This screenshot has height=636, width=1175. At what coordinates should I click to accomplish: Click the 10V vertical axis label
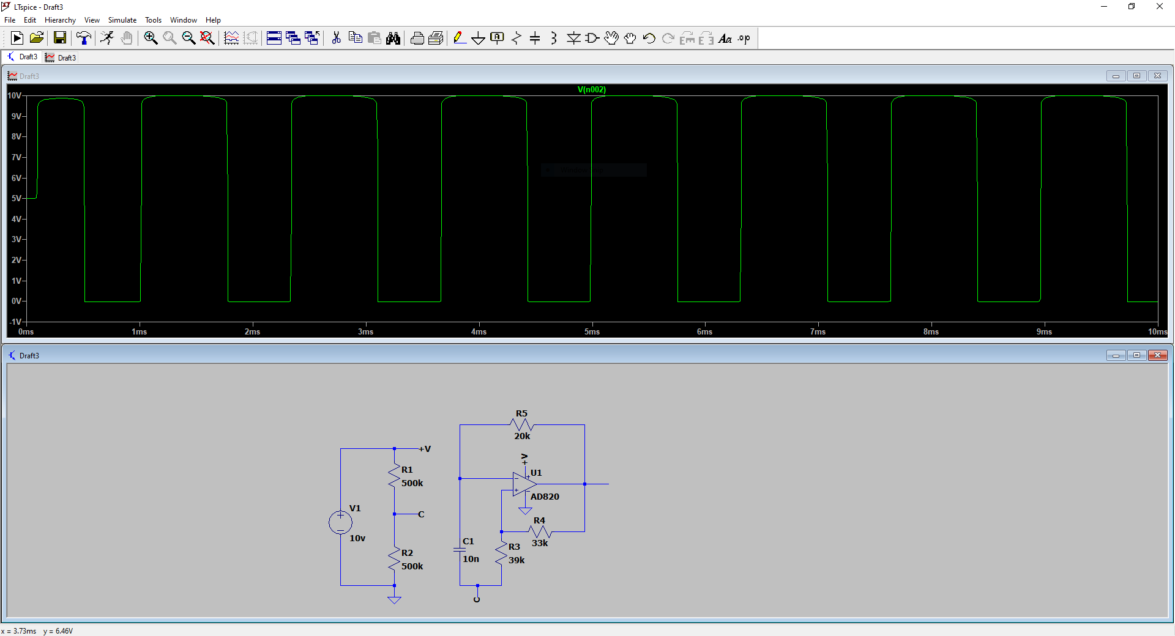(14, 95)
